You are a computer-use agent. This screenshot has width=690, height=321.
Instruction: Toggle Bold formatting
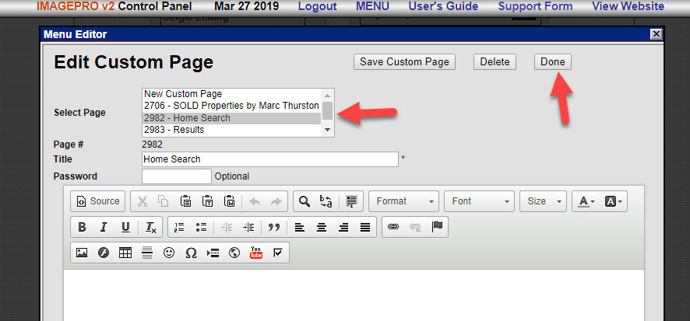coord(82,227)
